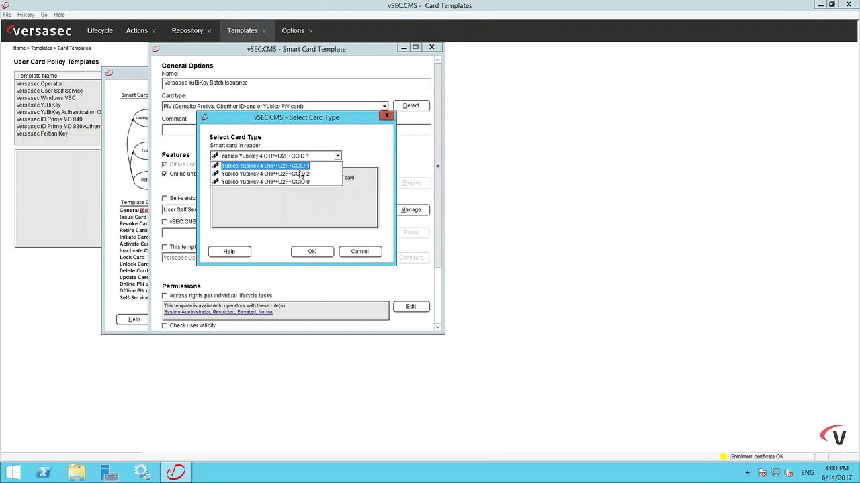Open System Administrator roles link
The width and height of the screenshot is (860, 483).
(x=218, y=312)
